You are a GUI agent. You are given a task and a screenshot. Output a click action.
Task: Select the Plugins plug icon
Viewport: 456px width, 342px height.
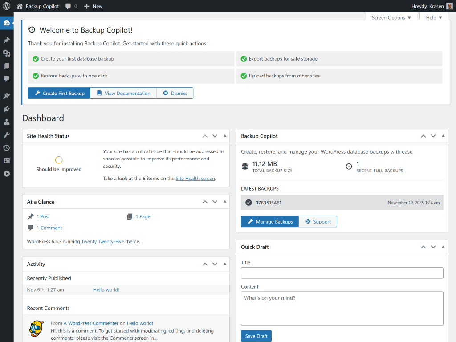click(7, 108)
